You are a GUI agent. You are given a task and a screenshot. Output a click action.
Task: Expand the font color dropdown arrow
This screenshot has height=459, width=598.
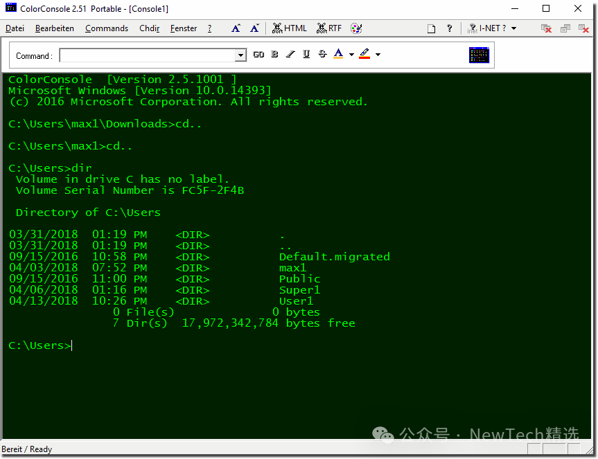(x=351, y=55)
